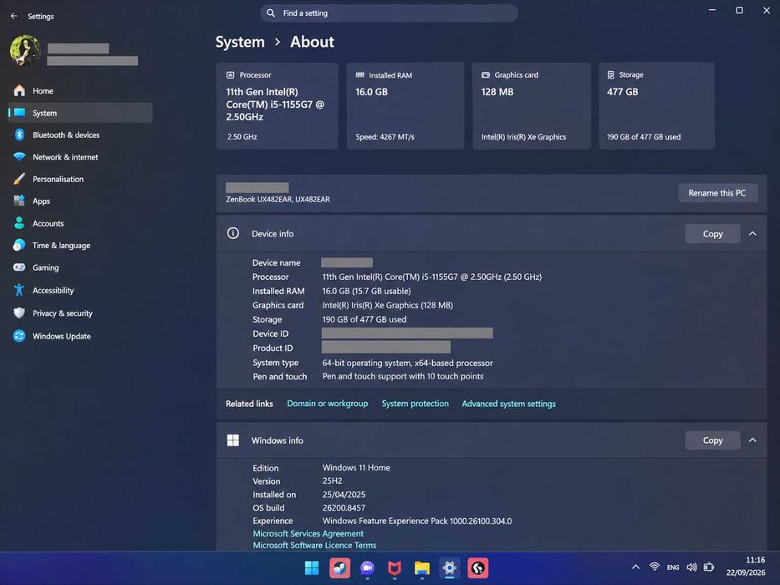Select System in the sidebar
Screen dimensions: 780x585
click(80, 113)
